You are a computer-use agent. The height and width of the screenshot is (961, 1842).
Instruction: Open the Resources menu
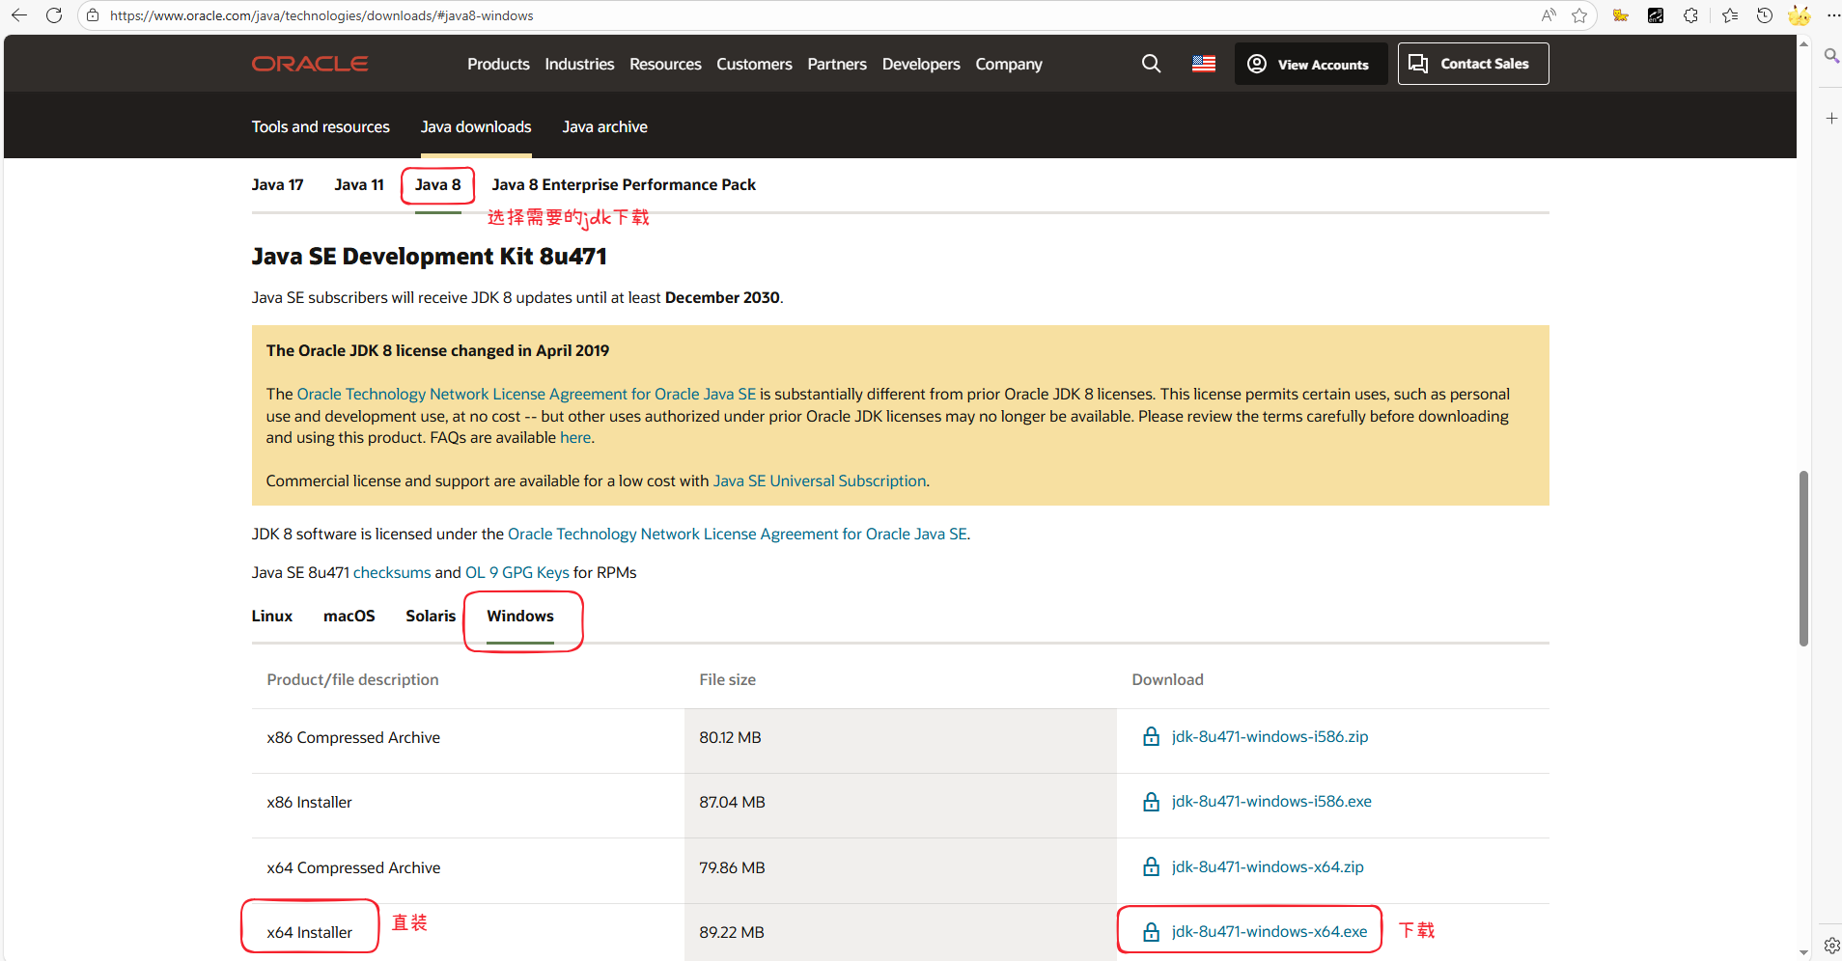pyautogui.click(x=665, y=64)
